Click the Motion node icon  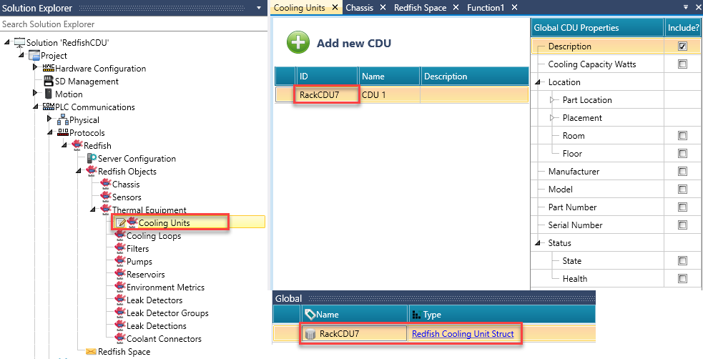(49, 94)
